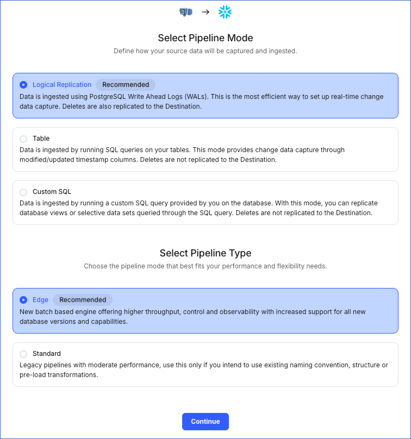The width and height of the screenshot is (411, 439).
Task: Select the Edge radio button
Action: coord(23,299)
